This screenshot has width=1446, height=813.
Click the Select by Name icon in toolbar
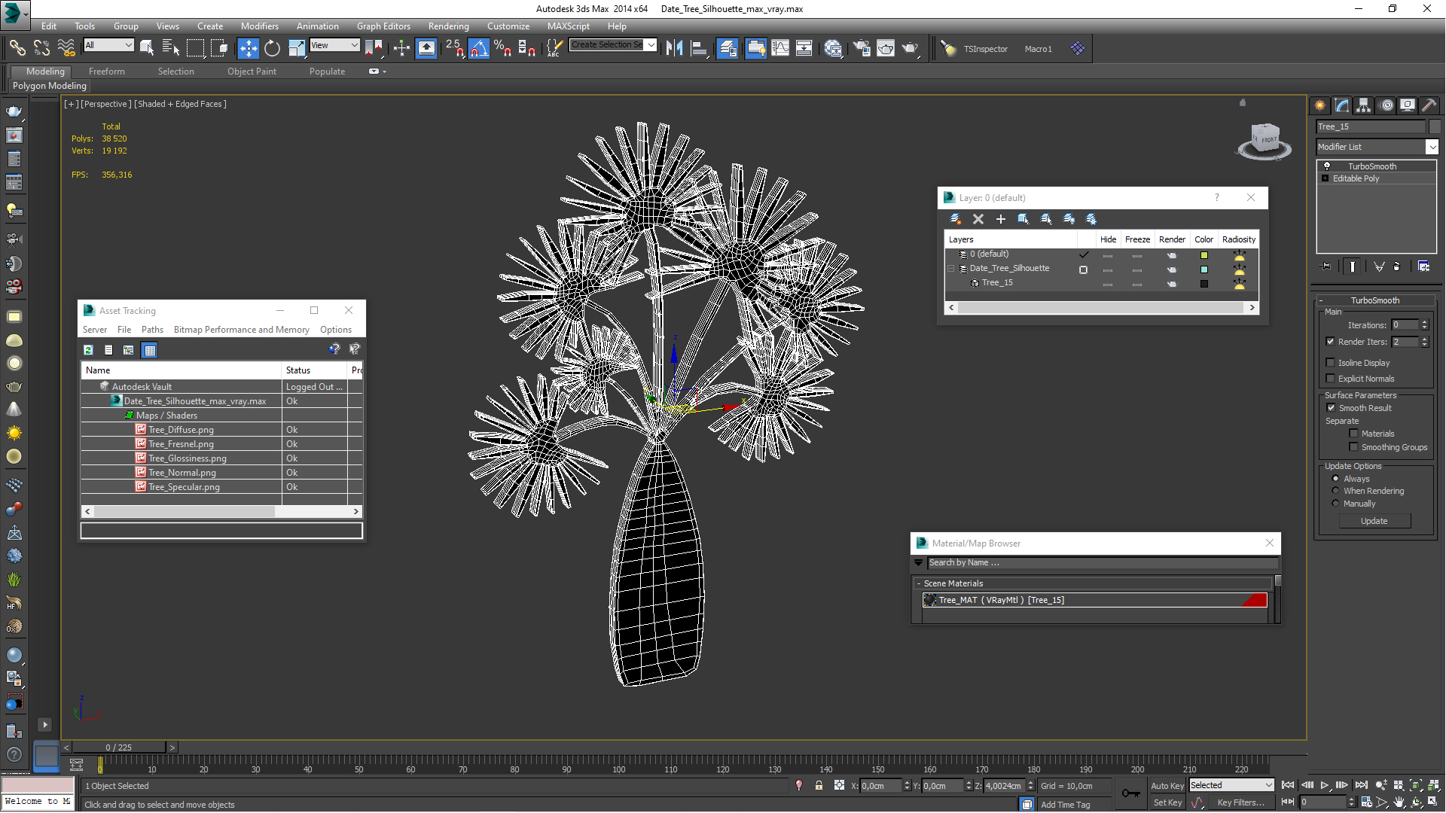168,47
